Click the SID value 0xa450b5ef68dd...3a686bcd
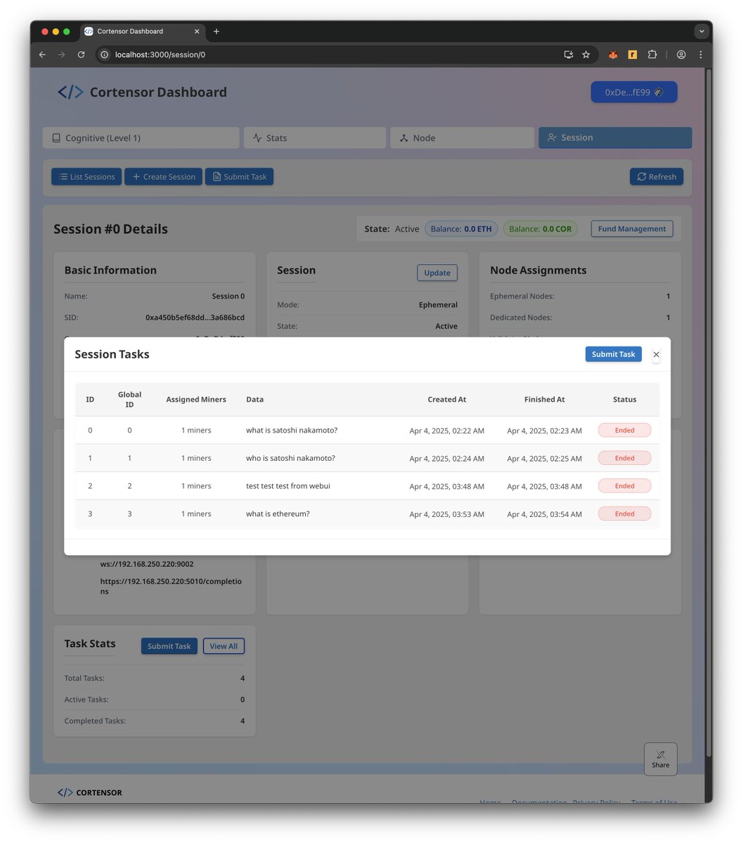The width and height of the screenshot is (743, 843). (195, 318)
